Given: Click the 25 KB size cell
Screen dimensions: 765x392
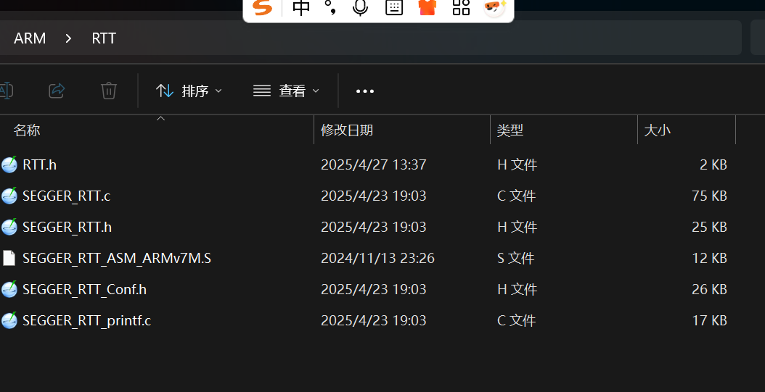Looking at the screenshot, I should [709, 227].
